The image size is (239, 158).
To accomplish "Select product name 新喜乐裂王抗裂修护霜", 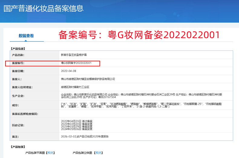I will [74, 55].
